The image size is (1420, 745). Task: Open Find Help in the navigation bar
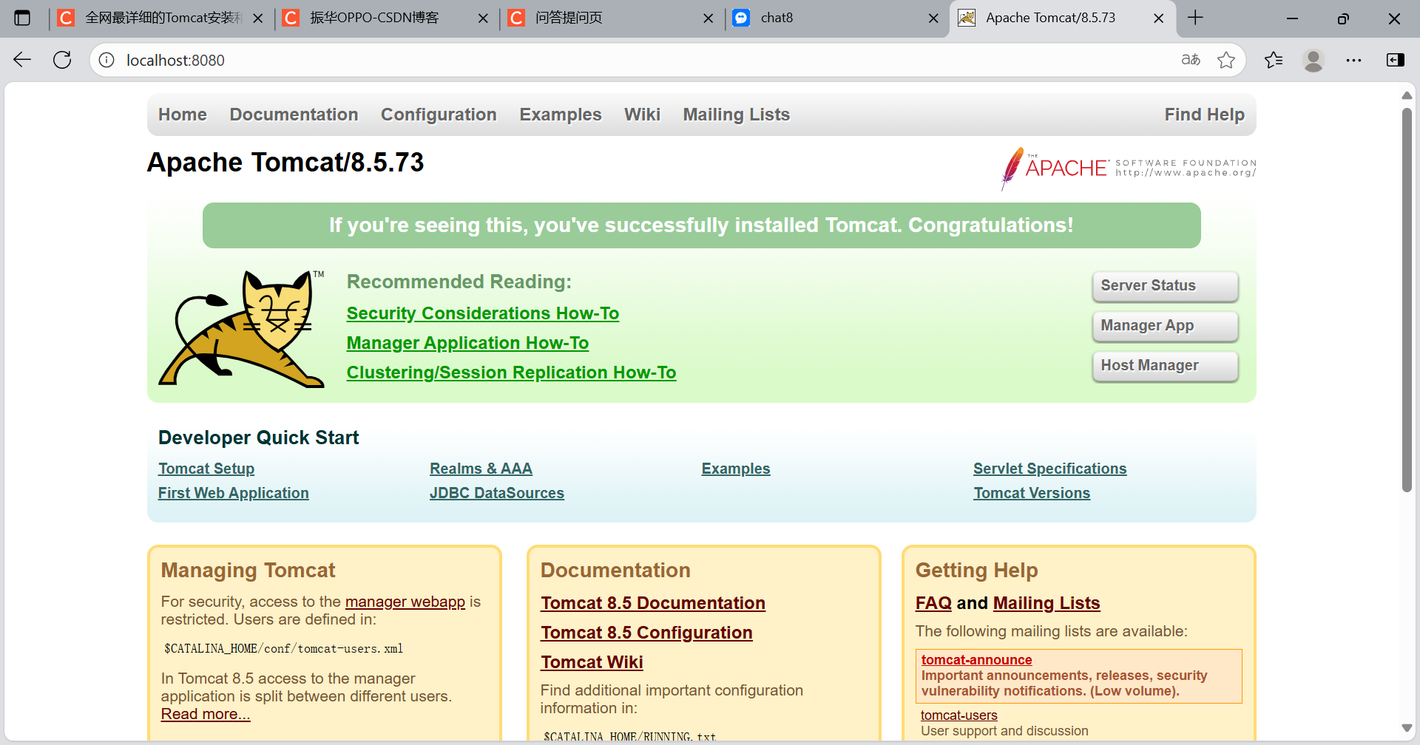click(1205, 115)
